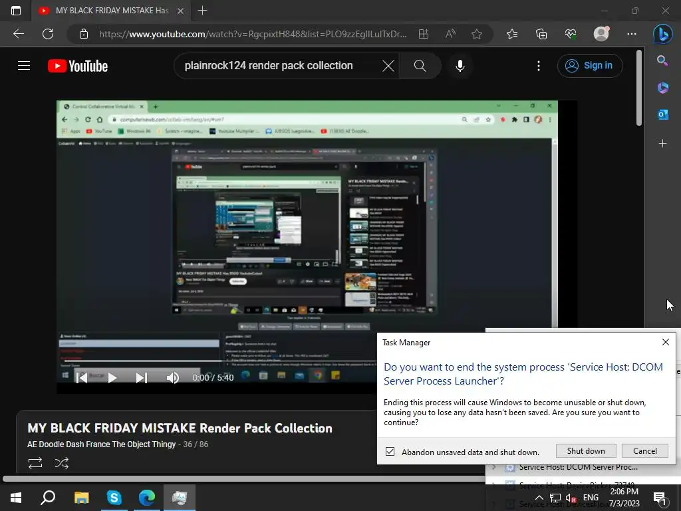Open Windows taskbar search

click(48, 498)
